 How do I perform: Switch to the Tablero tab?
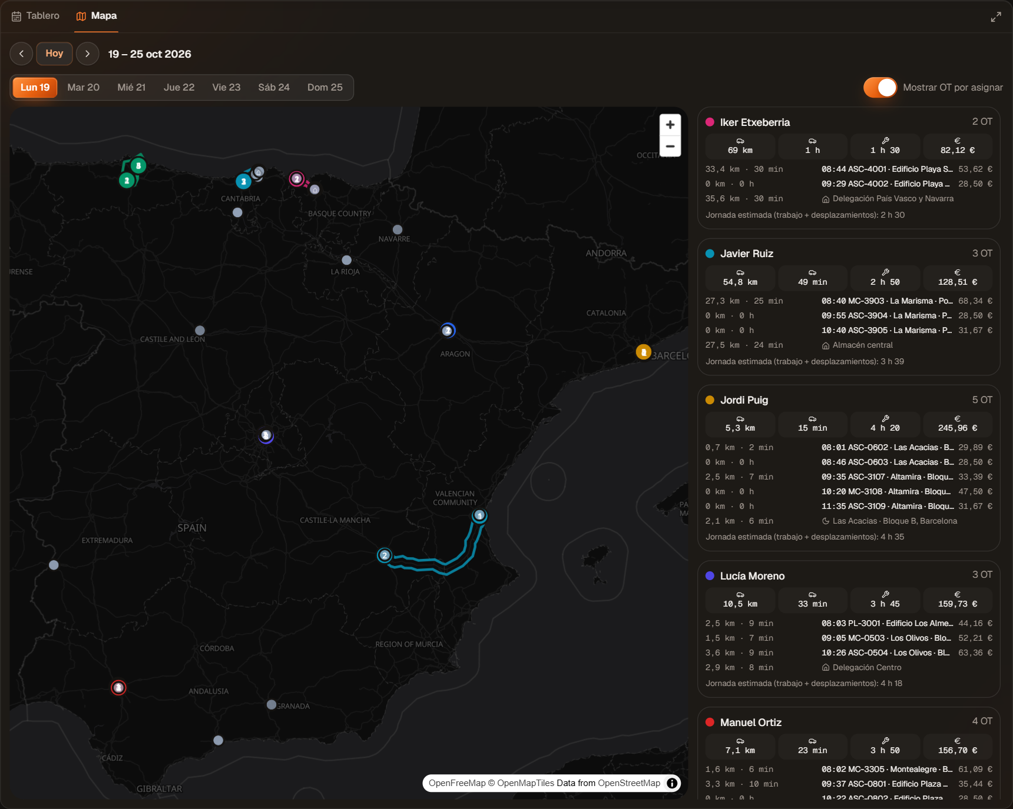[35, 16]
